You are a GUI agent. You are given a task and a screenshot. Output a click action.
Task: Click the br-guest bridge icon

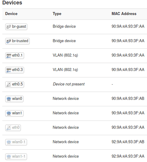pyautogui.click(x=9, y=27)
